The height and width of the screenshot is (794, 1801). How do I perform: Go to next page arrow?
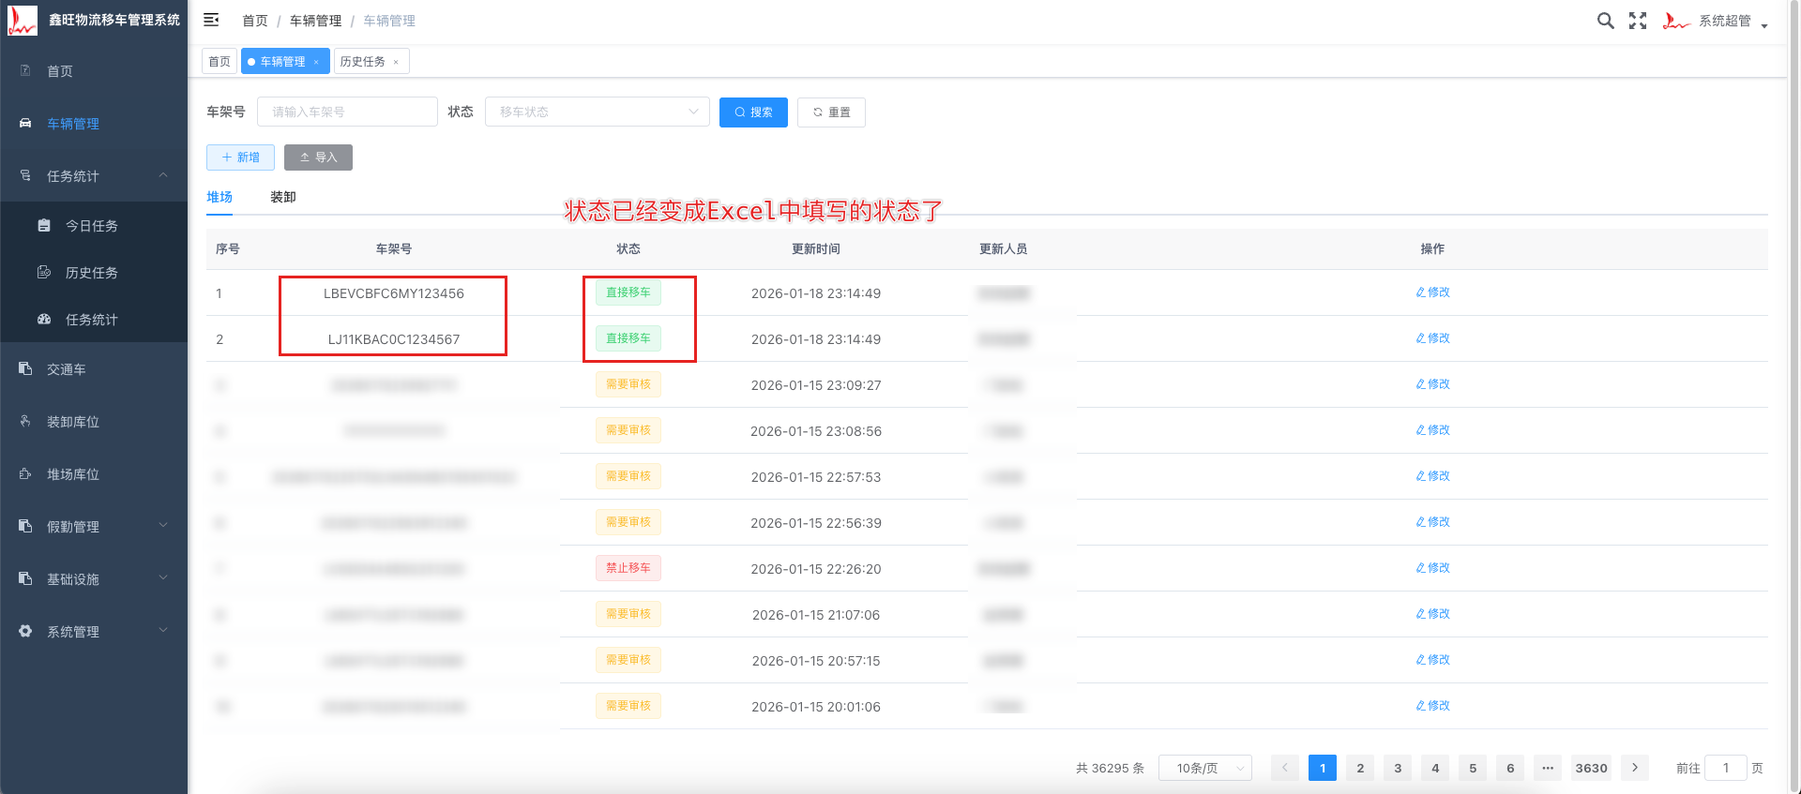point(1635,768)
